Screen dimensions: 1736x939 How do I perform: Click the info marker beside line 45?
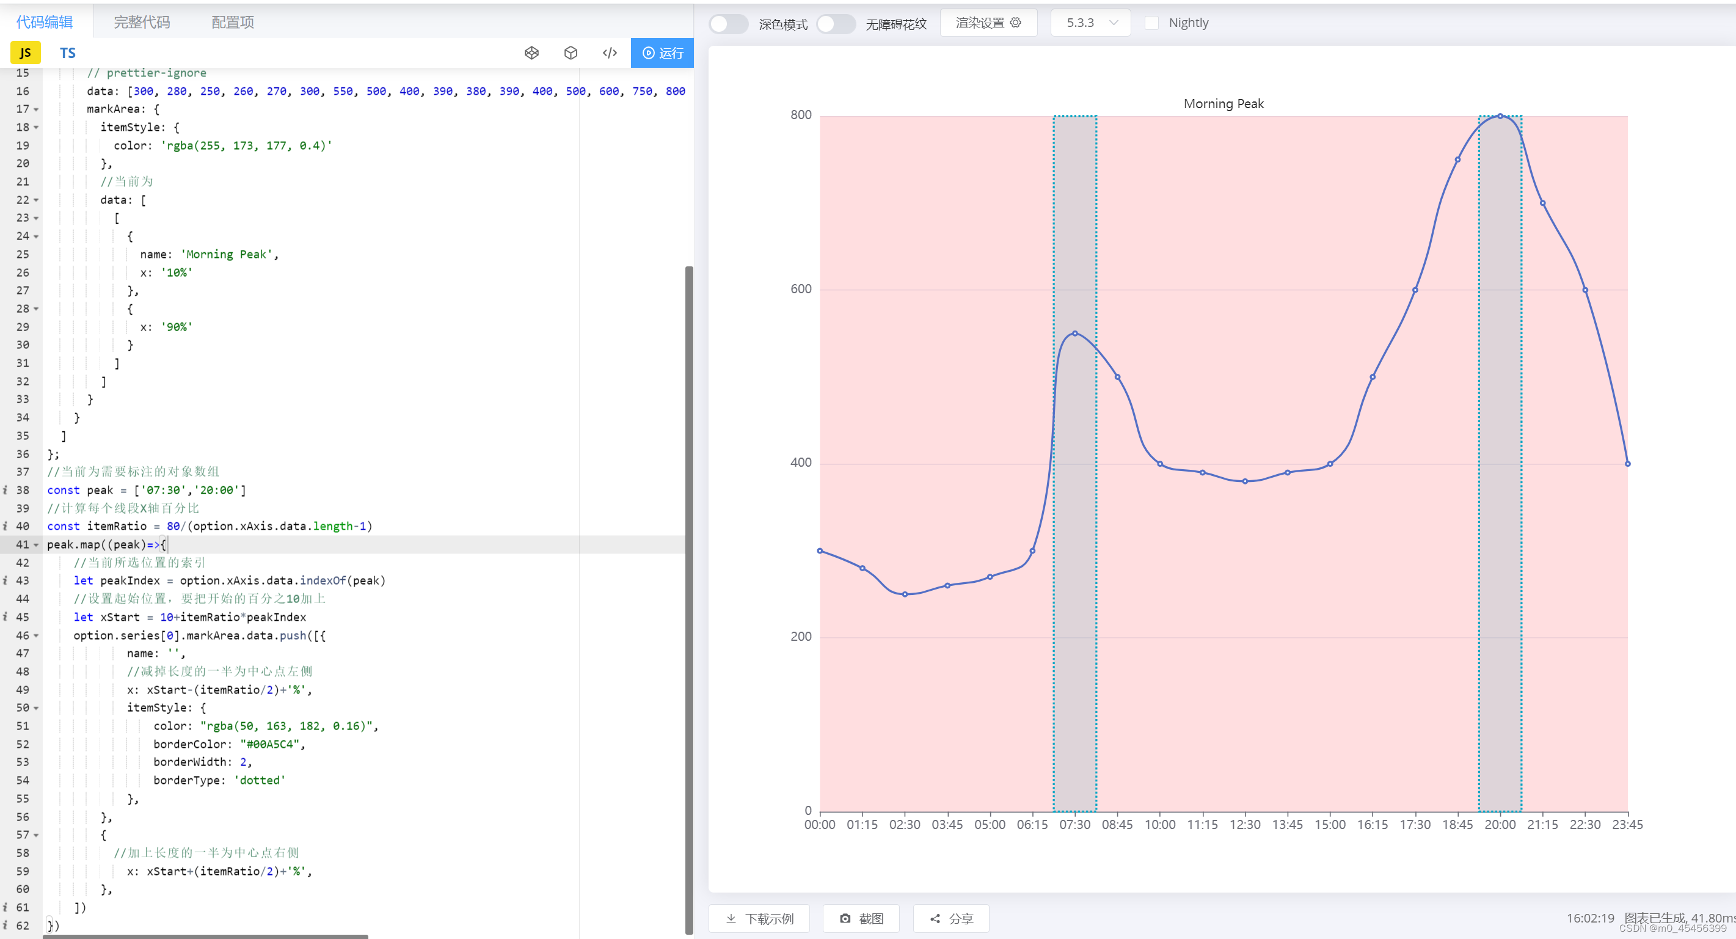pyautogui.click(x=5, y=617)
